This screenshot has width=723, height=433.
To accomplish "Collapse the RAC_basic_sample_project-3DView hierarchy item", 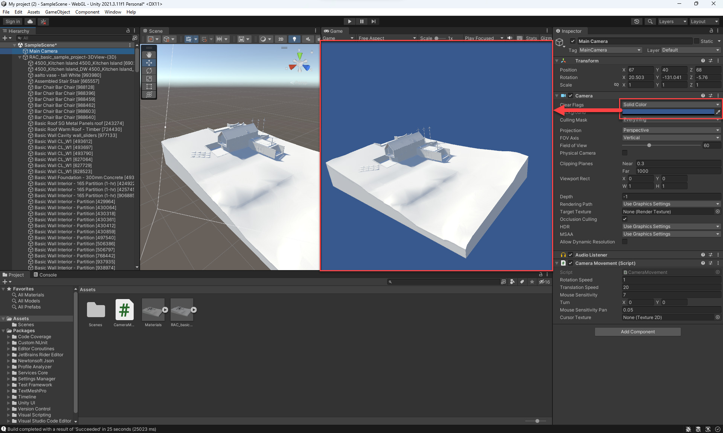I will point(20,57).
